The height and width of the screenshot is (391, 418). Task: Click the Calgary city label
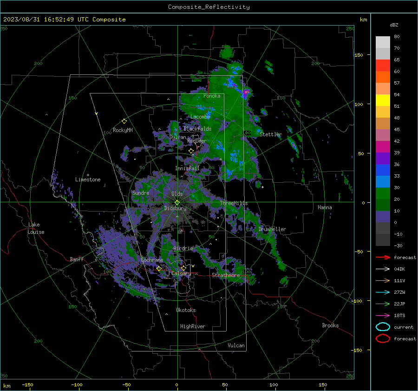coord(181,273)
